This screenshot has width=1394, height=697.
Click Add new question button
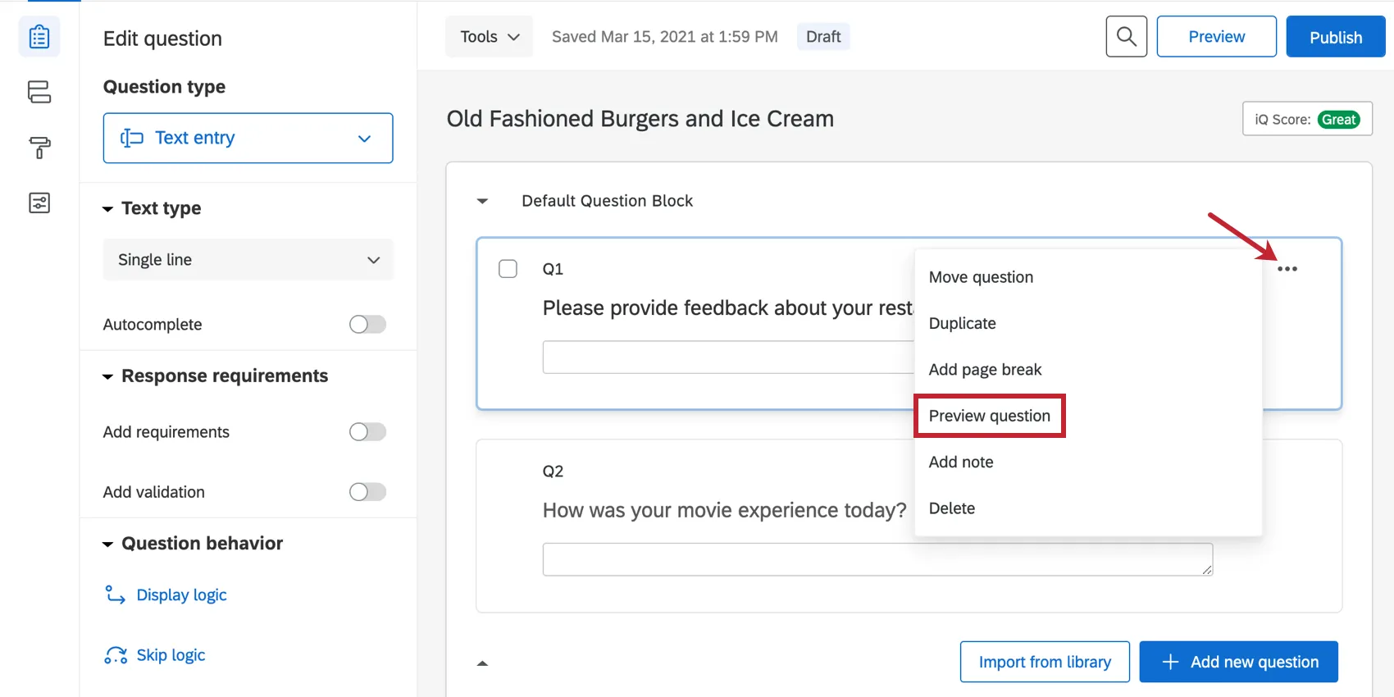coord(1238,662)
